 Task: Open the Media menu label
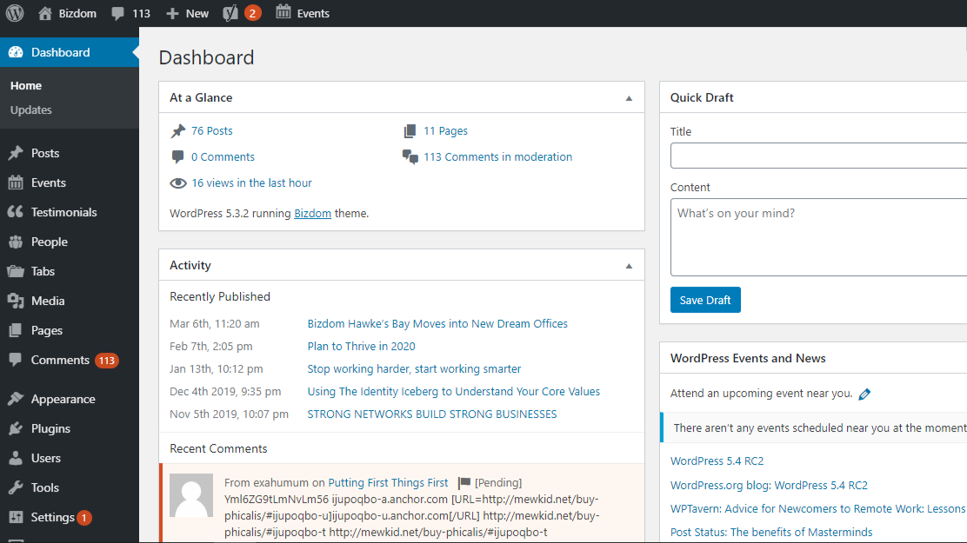[48, 301]
